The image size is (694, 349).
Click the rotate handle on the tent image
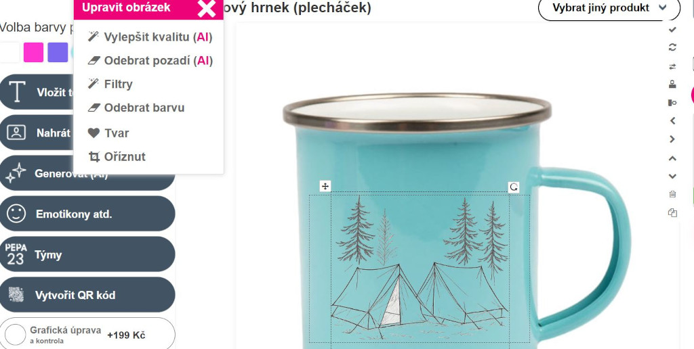pyautogui.click(x=514, y=187)
